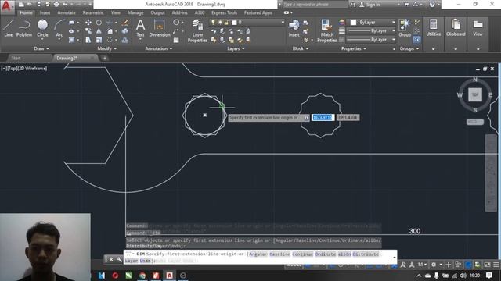
Task: Select the Line tool
Action: pyautogui.click(x=9, y=28)
